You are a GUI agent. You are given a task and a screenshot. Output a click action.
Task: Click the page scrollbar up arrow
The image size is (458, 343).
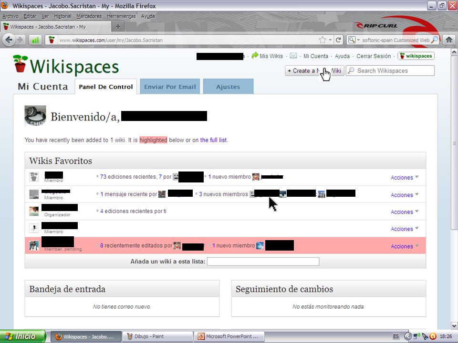tap(454, 52)
